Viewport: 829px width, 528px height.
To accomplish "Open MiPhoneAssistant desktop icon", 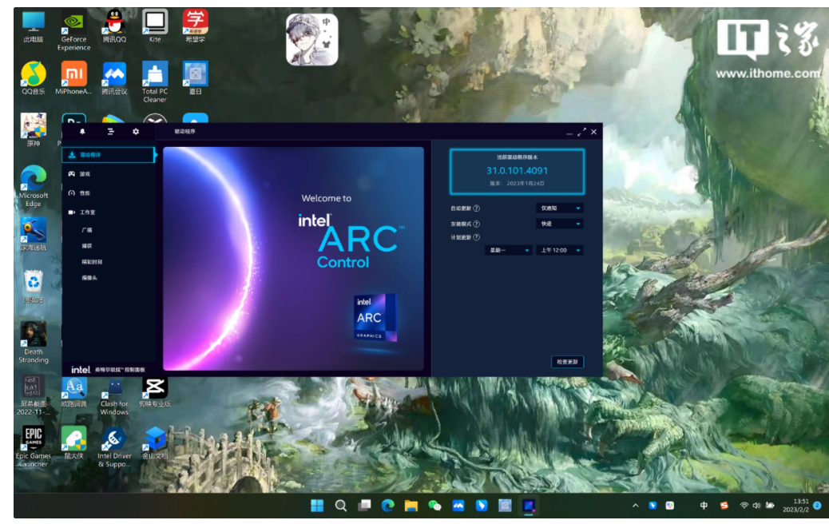I will pos(73,78).
